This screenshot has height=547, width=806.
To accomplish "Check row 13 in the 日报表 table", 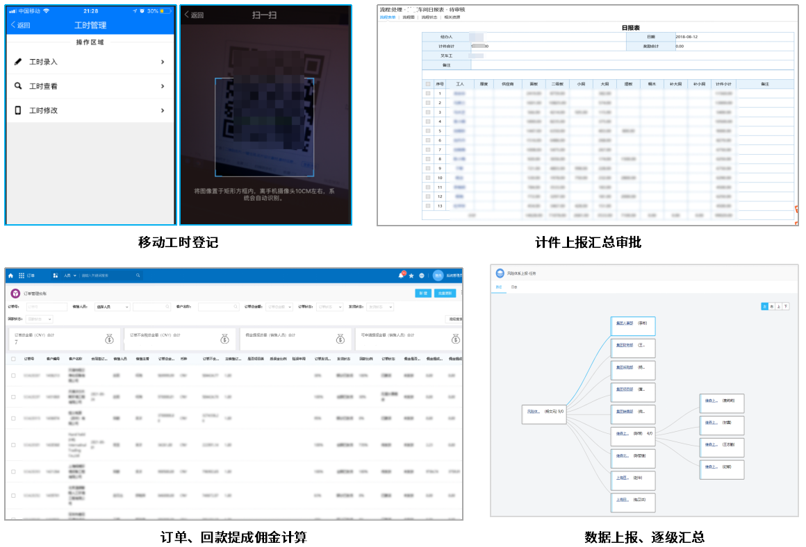I will click(x=428, y=205).
